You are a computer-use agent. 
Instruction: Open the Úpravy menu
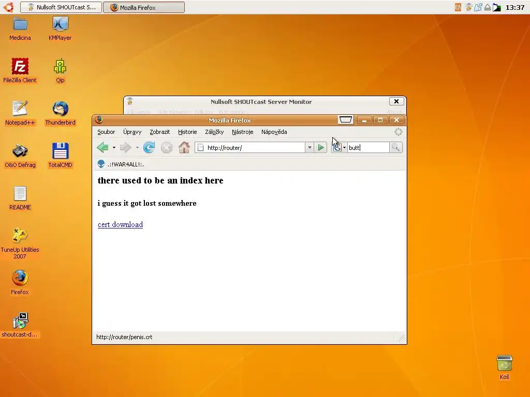coord(132,132)
